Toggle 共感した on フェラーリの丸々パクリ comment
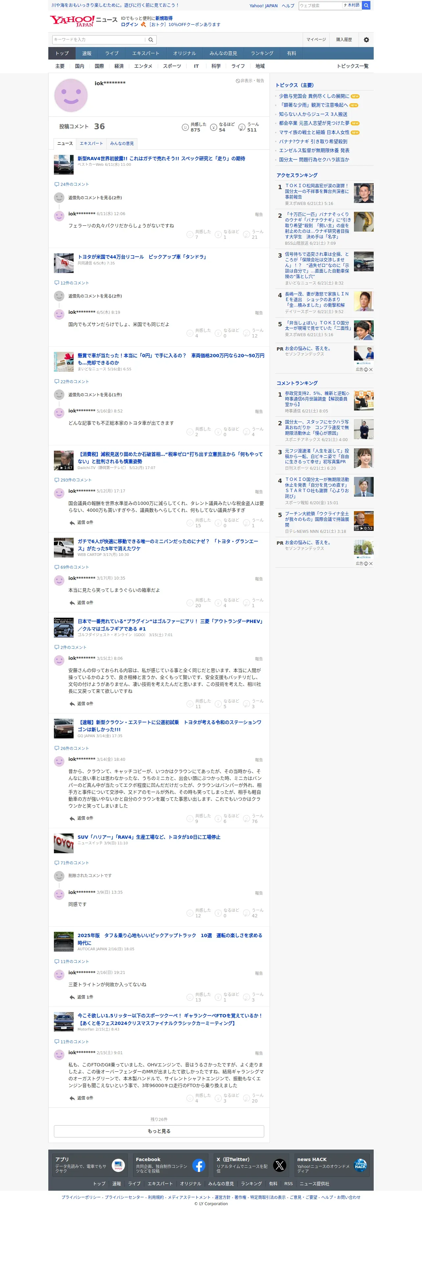Viewport: 422px width, 1267px height. [x=190, y=235]
